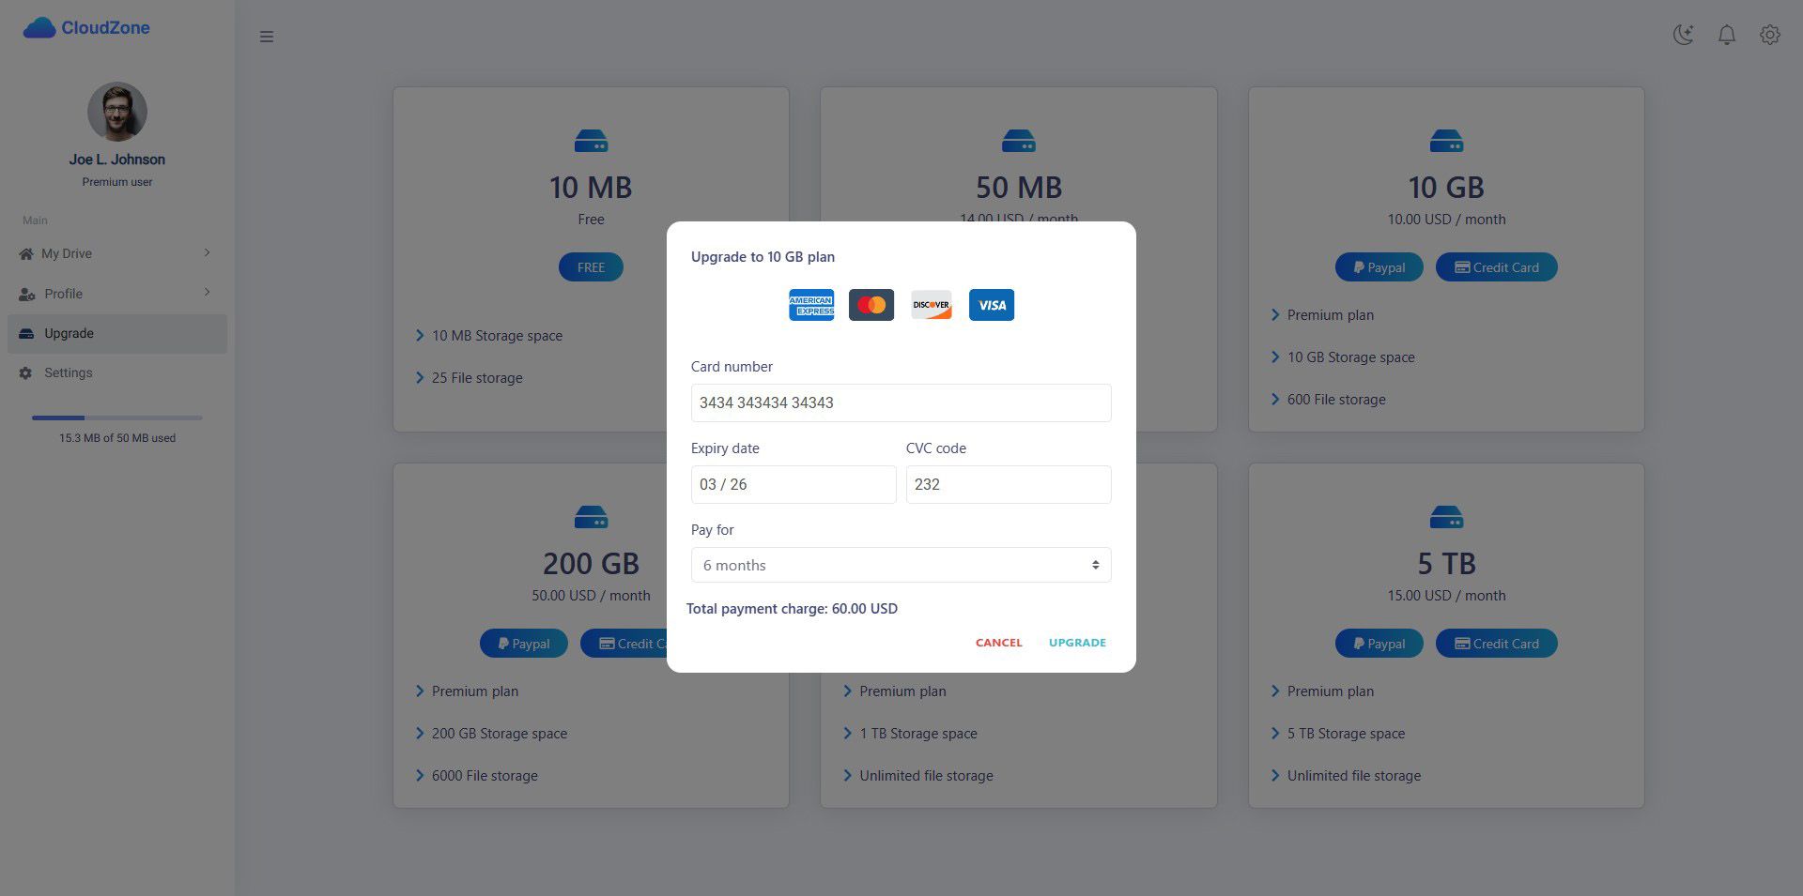The height and width of the screenshot is (896, 1803).
Task: Click chevron beside 6000 File storage
Action: pyautogui.click(x=420, y=776)
